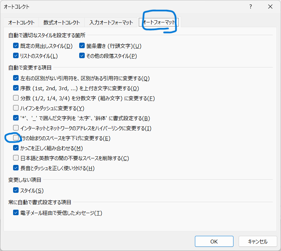Viewport: 281px width, 251px height.
Task: Uncheck 既定の見出しスタイル checkbox
Action: coord(16,46)
